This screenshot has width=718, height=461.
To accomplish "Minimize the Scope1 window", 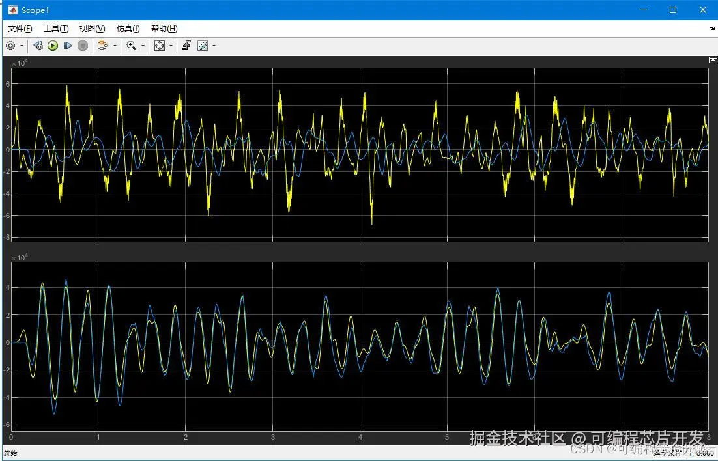I will click(x=644, y=10).
